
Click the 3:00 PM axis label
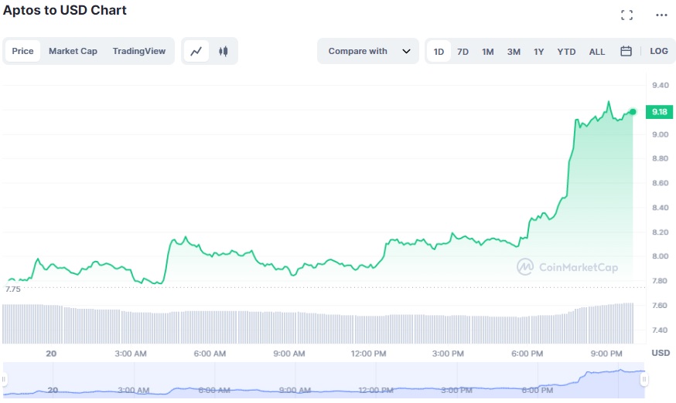pos(448,354)
